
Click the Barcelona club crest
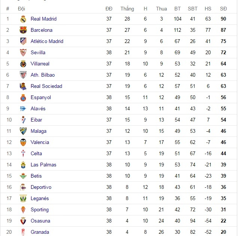click(x=23, y=30)
